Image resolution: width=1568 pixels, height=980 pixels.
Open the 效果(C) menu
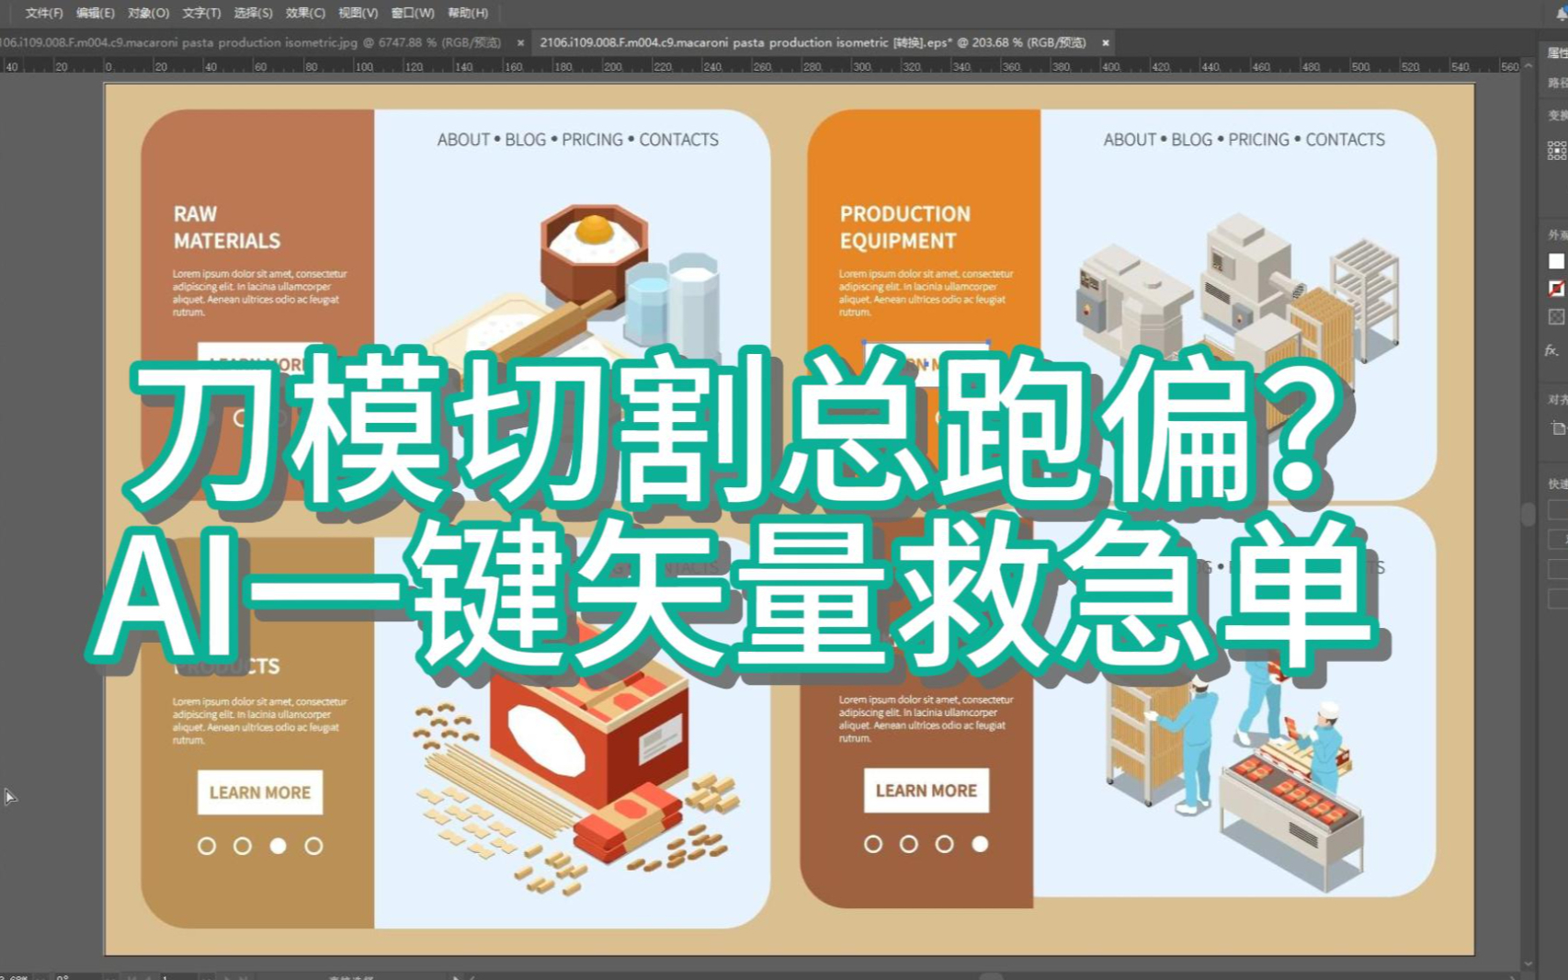coord(305,13)
